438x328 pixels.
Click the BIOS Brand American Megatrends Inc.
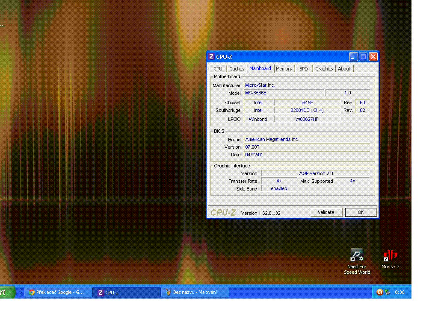pyautogui.click(x=307, y=140)
